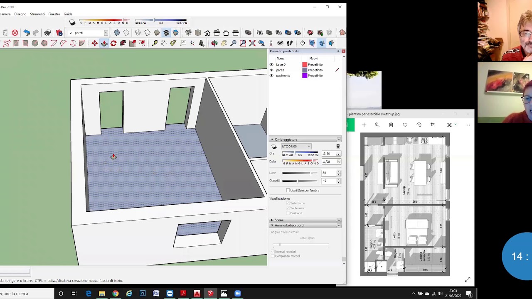
Task: Click the red Layer0 color swatch
Action: click(305, 64)
